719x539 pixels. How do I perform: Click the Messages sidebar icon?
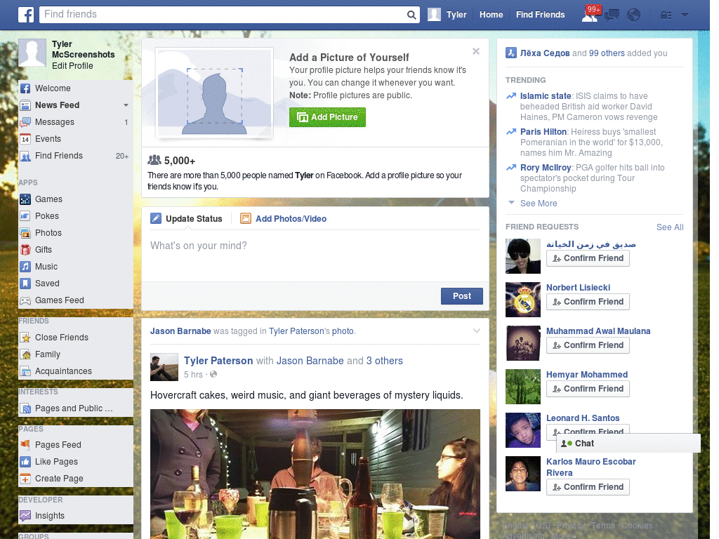tap(25, 122)
